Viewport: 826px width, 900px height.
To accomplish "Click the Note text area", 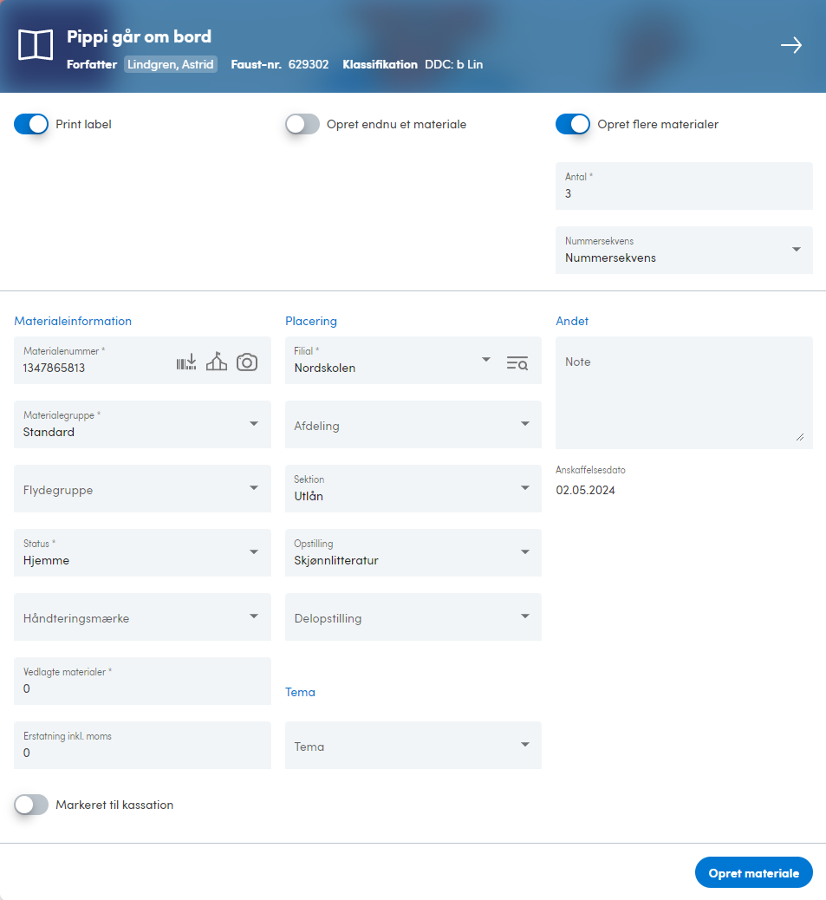I will tap(684, 393).
